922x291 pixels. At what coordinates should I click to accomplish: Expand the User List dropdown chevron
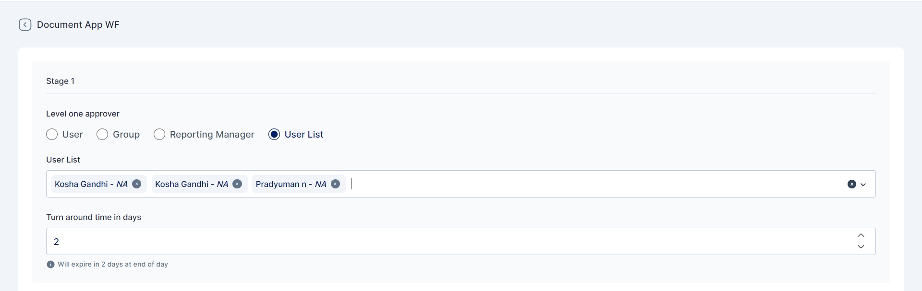pyautogui.click(x=863, y=185)
